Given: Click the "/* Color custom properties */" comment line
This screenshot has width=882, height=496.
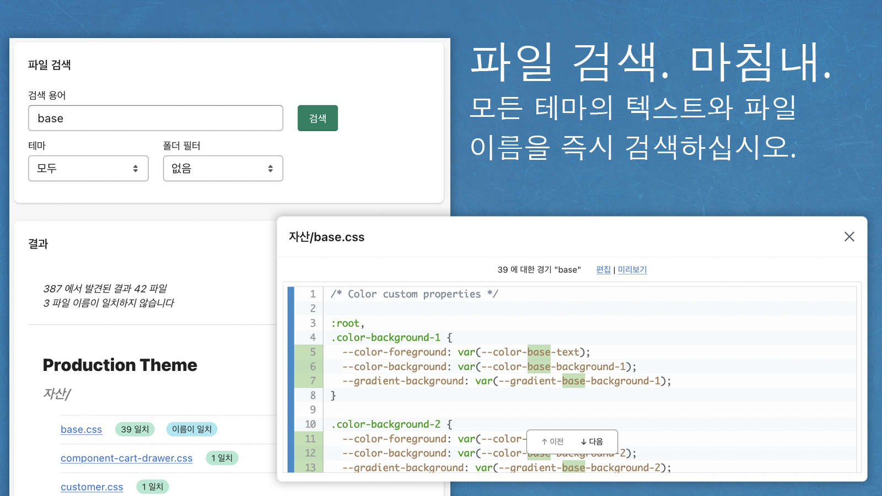Looking at the screenshot, I should point(414,294).
